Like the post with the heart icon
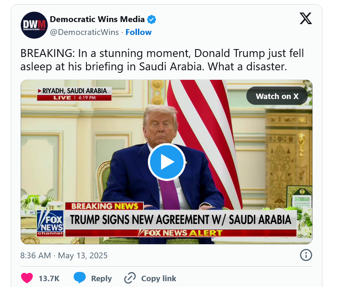This screenshot has width=339, height=287. (x=27, y=278)
